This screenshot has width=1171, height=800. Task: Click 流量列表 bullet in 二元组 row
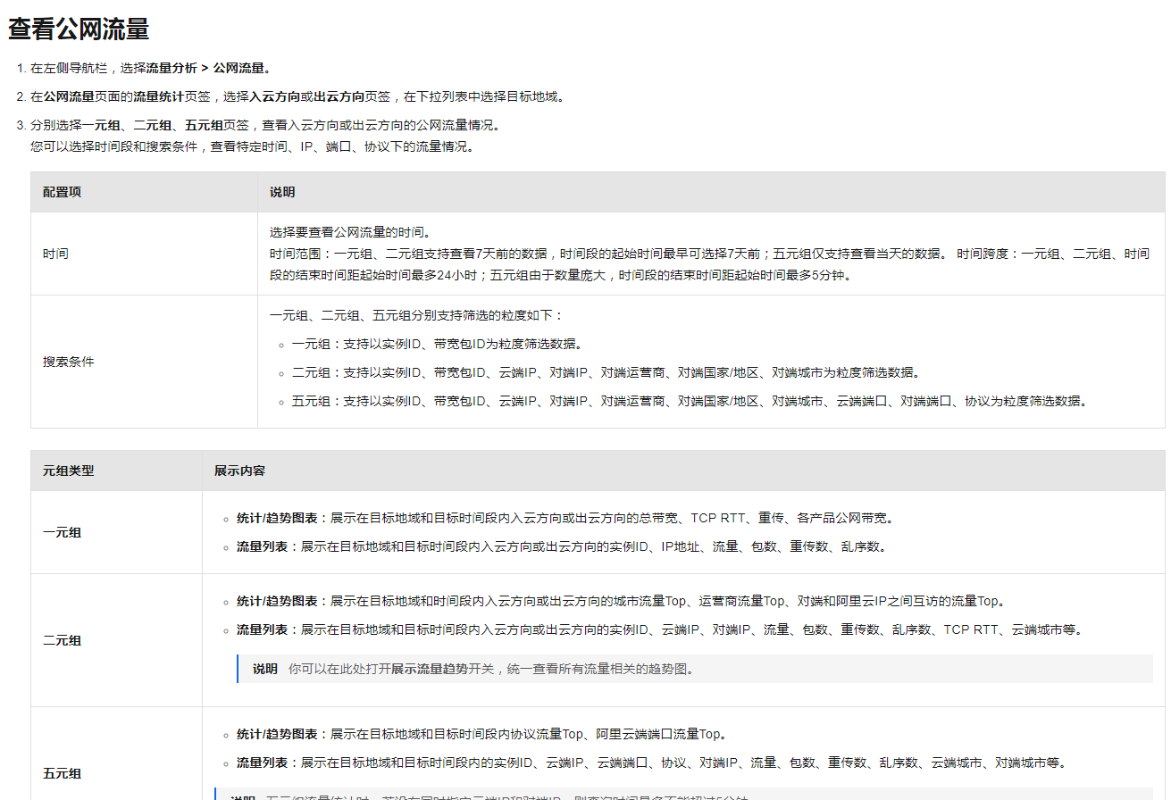[661, 629]
